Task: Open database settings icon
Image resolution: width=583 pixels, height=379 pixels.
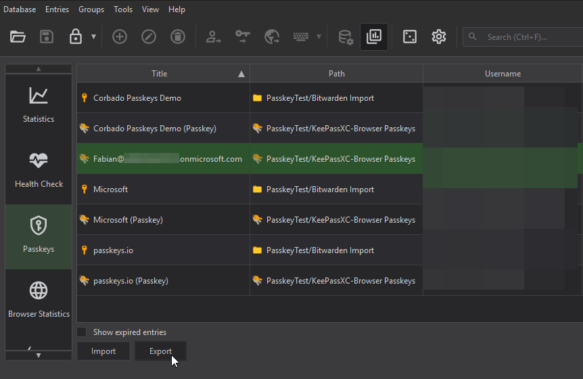Action: pos(346,37)
